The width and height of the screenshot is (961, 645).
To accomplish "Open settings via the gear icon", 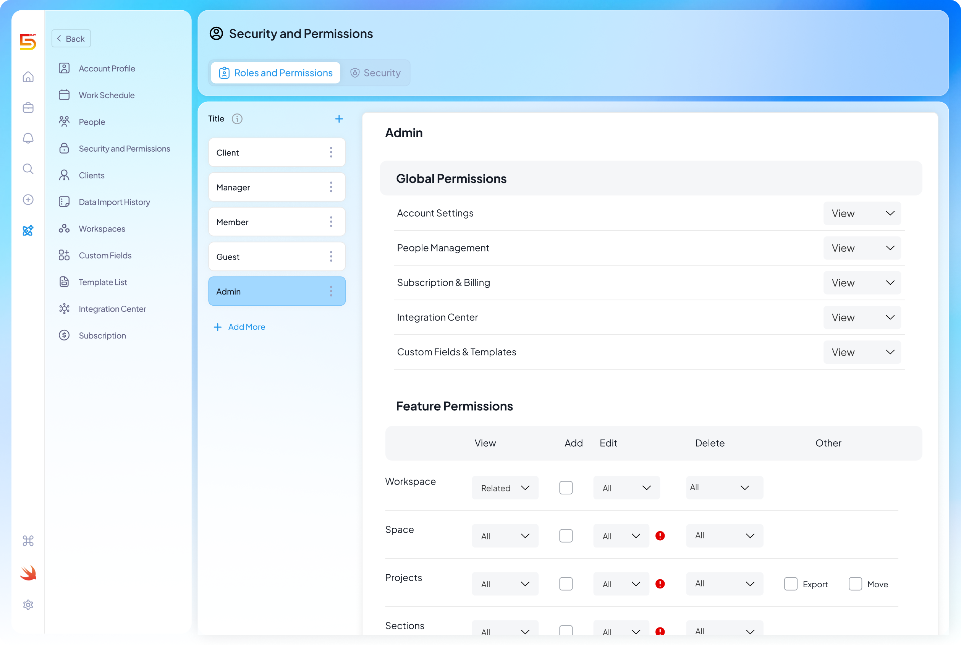I will [x=28, y=604].
